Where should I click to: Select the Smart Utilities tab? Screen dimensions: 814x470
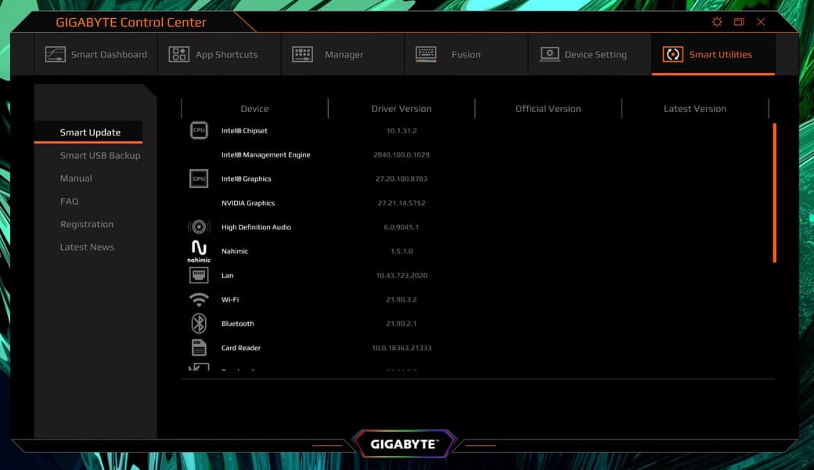tap(713, 55)
